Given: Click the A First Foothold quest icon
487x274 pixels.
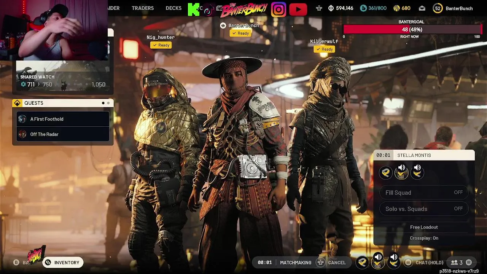Looking at the screenshot, I should coord(22,119).
